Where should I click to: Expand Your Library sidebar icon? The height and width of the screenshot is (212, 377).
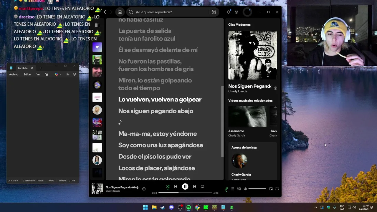97,25
